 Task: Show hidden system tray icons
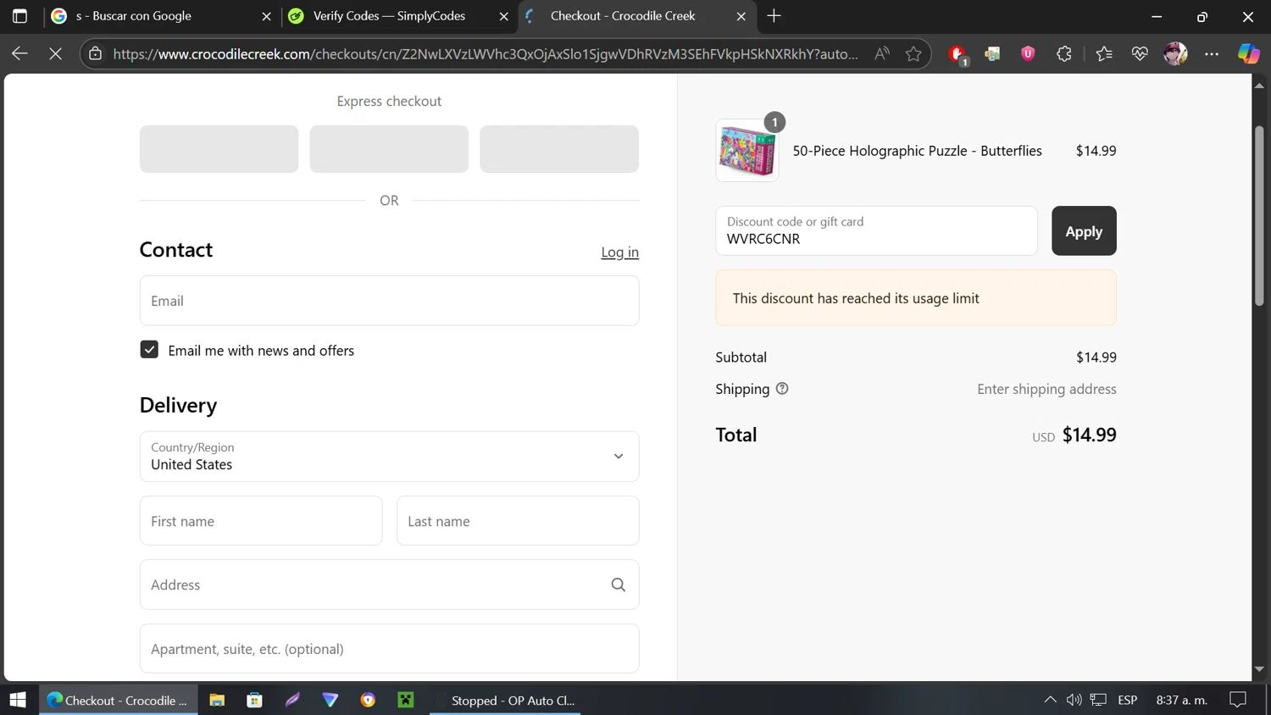click(1050, 700)
